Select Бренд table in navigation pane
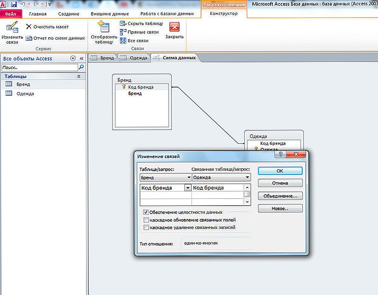The height and width of the screenshot is (295, 378). 43,84
